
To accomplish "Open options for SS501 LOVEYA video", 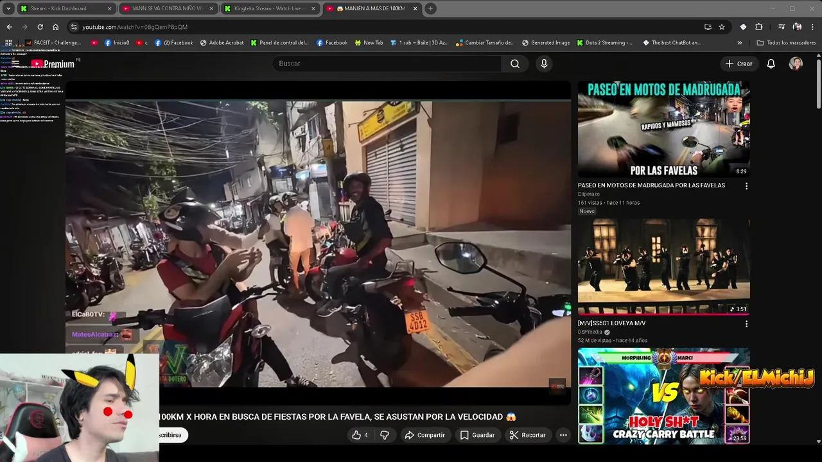I will [x=746, y=324].
